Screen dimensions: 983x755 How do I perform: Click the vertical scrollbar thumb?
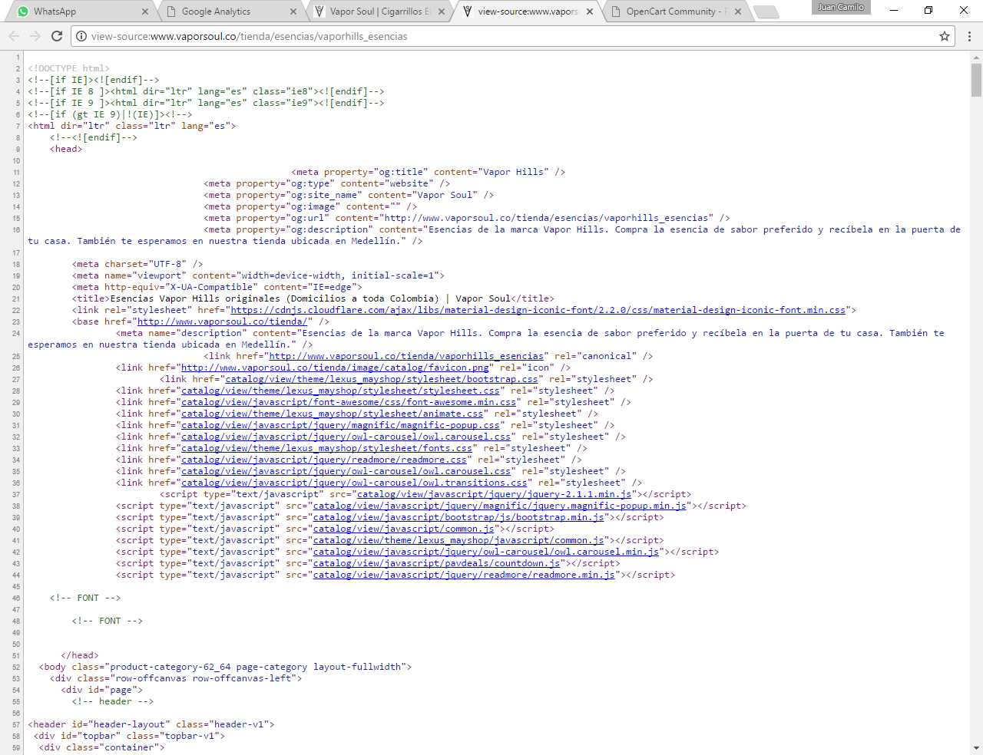click(976, 81)
